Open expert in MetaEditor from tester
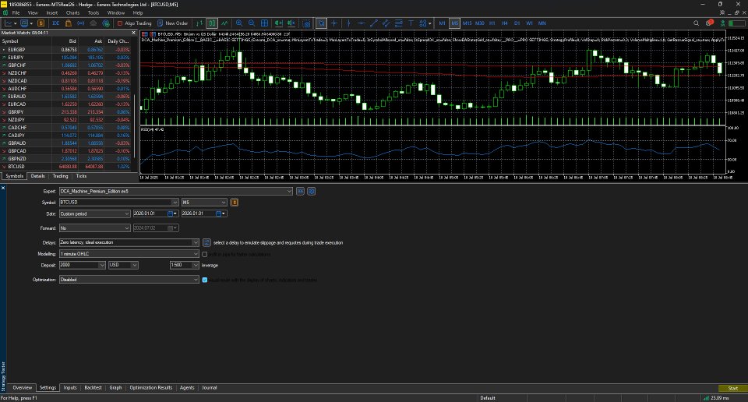The height and width of the screenshot is (402, 748). pyautogui.click(x=300, y=191)
